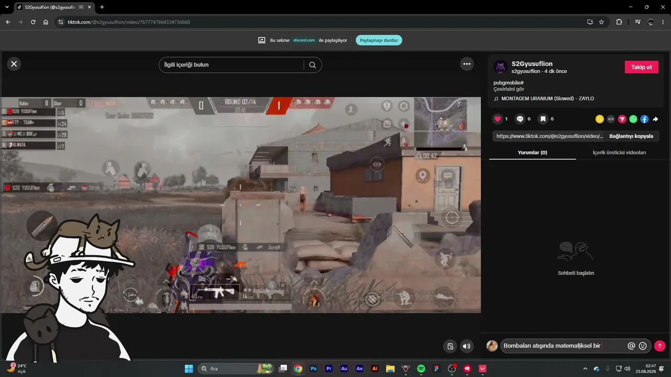Viewport: 671px width, 377px height.
Task: Reload the TikTok page
Action: click(33, 22)
